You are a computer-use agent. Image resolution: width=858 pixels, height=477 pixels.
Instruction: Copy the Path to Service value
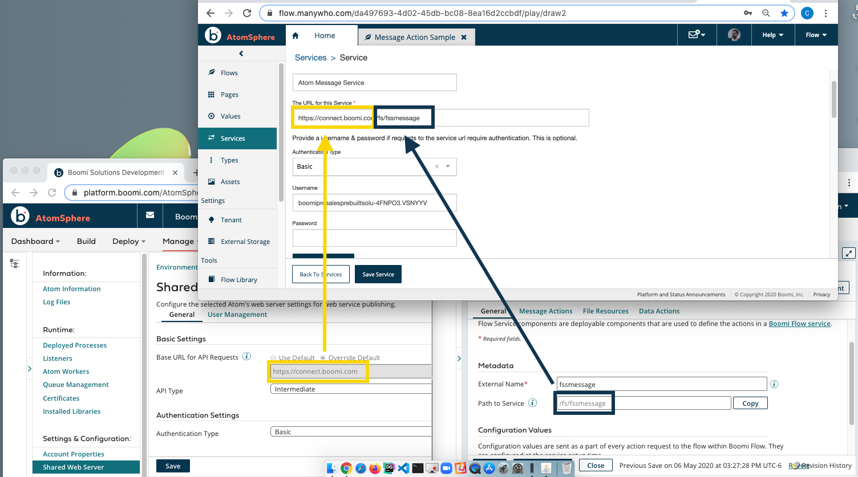[x=750, y=403]
